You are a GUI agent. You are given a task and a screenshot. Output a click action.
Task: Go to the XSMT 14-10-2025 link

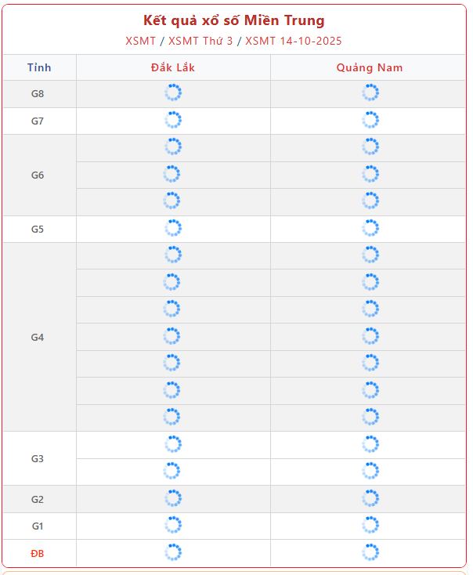[294, 41]
